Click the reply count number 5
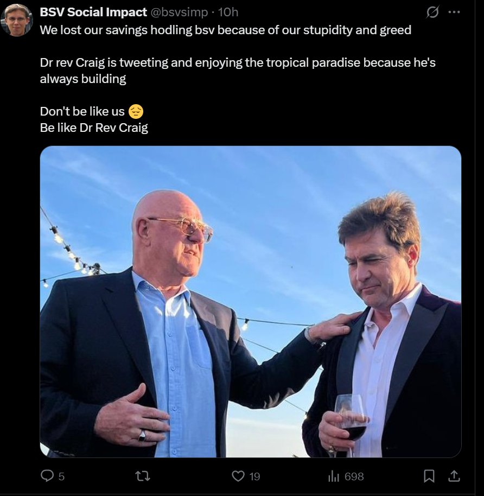The height and width of the screenshot is (496, 484). coord(61,476)
